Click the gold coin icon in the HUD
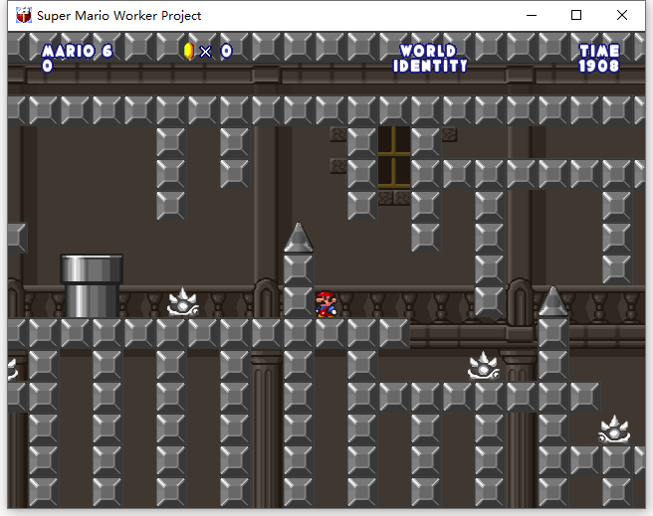Screen dimensions: 653x516 (189, 51)
